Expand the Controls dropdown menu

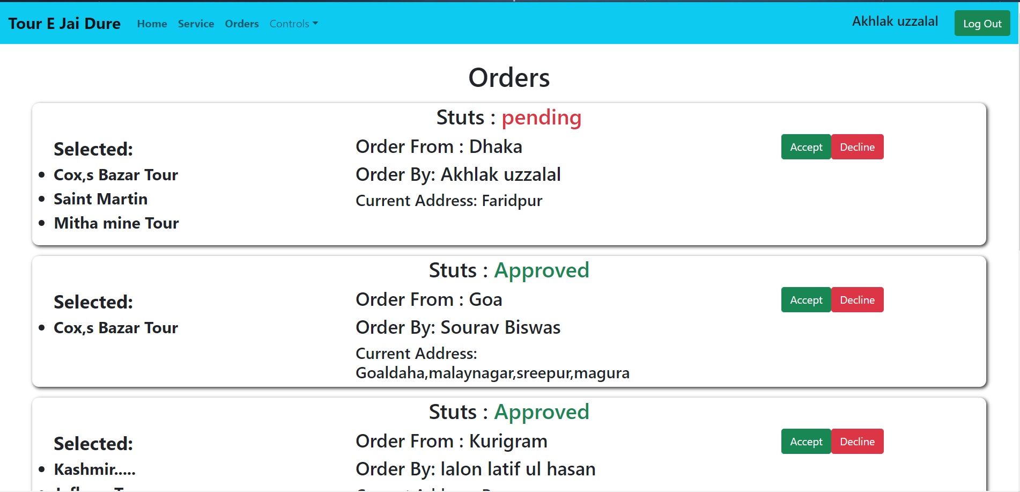(293, 24)
